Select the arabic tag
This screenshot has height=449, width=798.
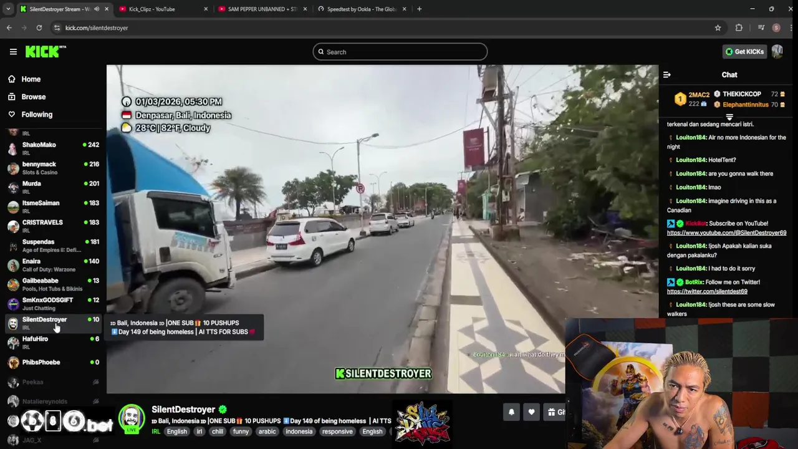(267, 432)
